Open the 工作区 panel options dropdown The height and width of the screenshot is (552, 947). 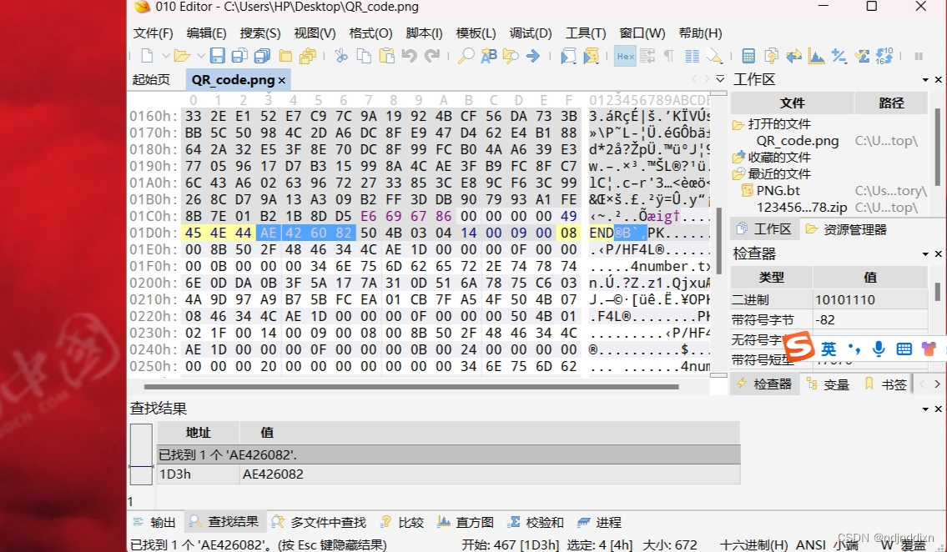(925, 80)
